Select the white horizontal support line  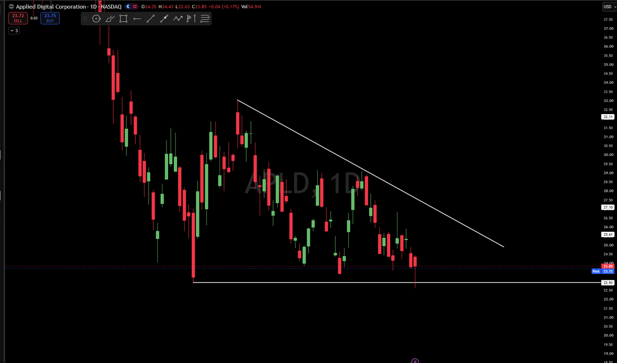coord(396,283)
